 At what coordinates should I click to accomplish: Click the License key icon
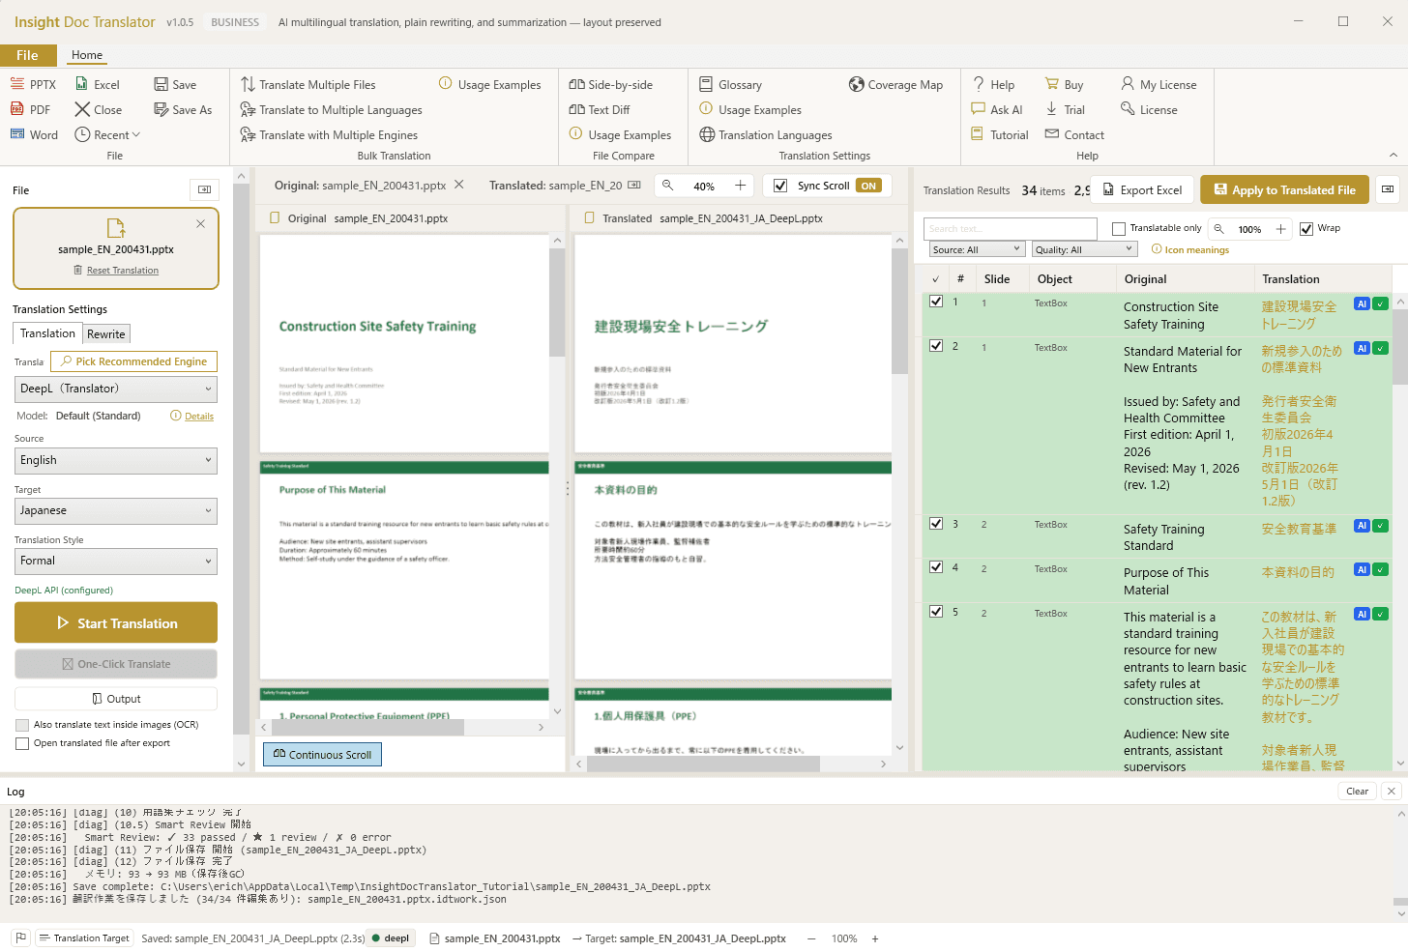[1128, 109]
